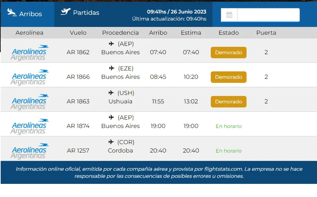Open the calendar date picker icon

[229, 15]
